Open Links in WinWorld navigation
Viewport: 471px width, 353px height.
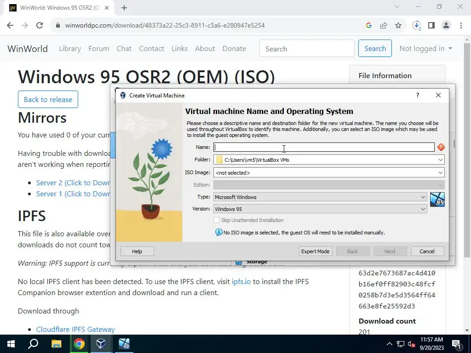point(180,49)
